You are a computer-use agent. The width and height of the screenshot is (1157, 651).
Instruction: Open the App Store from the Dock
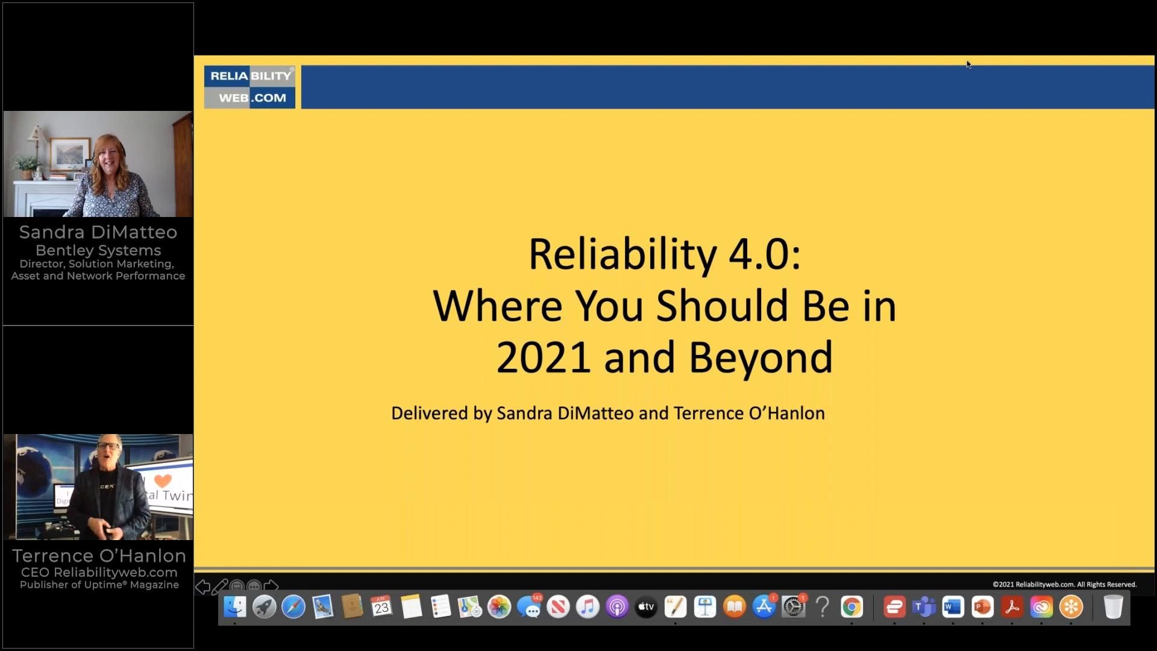[x=764, y=608]
